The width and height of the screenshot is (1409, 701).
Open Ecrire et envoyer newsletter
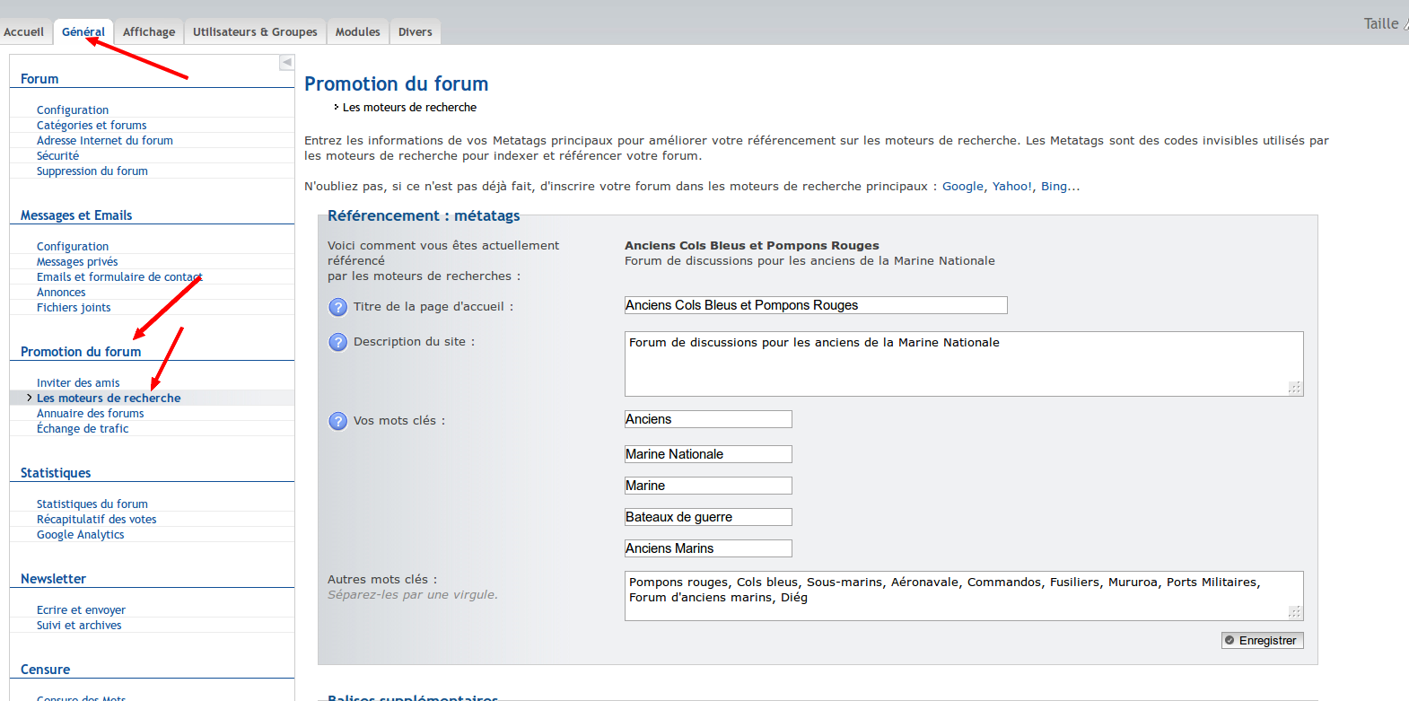click(x=81, y=610)
